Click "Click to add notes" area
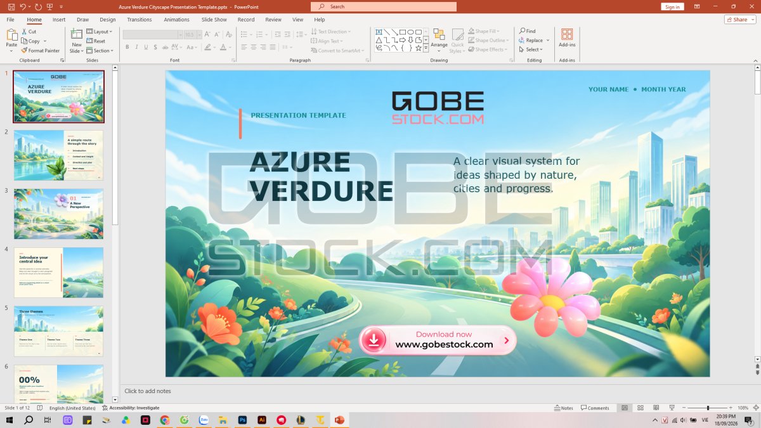 tap(148, 391)
